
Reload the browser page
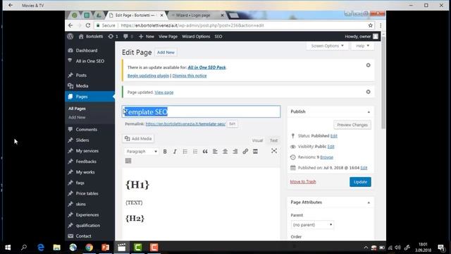[88, 25]
